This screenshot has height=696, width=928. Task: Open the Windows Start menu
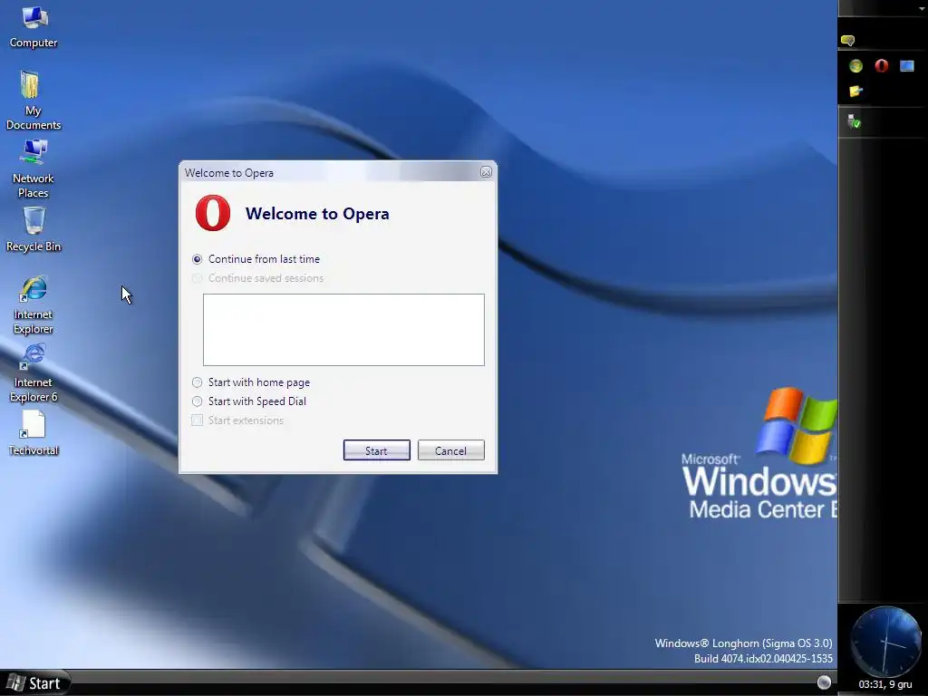(x=34, y=683)
